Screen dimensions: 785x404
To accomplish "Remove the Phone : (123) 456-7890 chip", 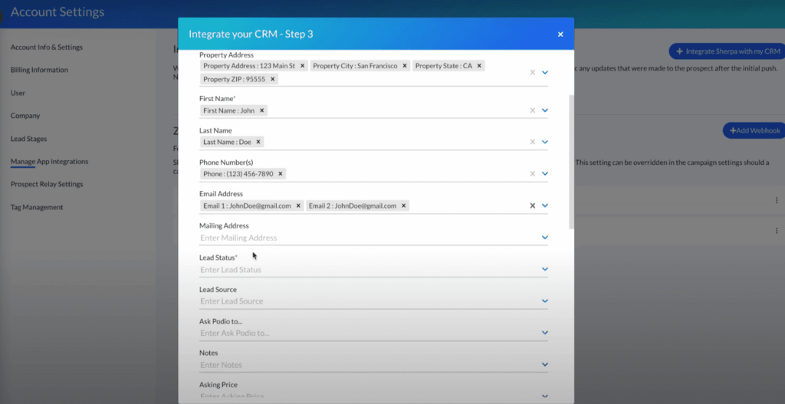I will [x=281, y=174].
